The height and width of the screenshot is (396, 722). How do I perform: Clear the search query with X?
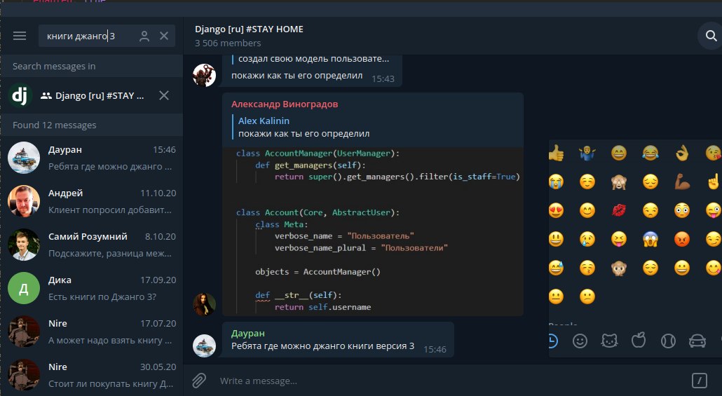(x=164, y=36)
